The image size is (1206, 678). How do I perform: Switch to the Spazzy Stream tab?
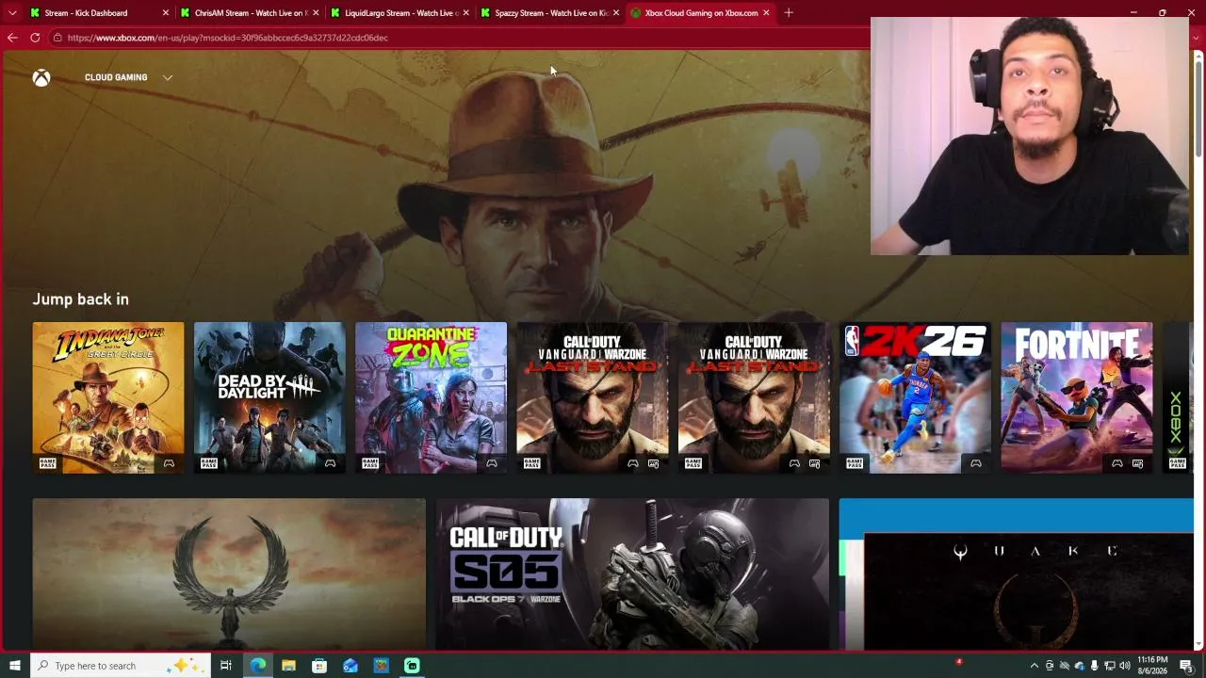[x=551, y=13]
